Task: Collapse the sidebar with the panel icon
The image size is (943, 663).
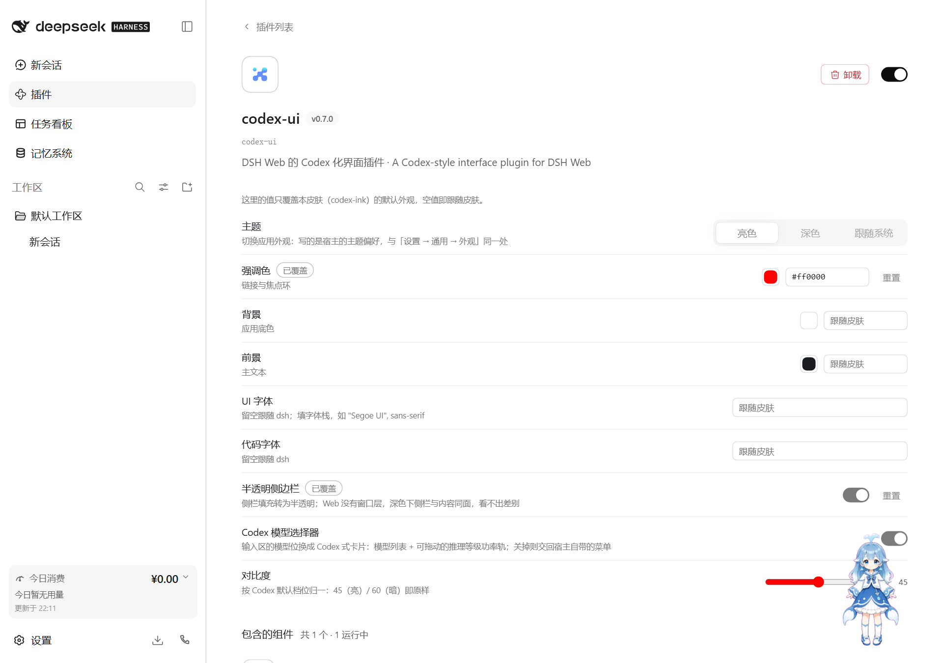Action: (x=187, y=27)
